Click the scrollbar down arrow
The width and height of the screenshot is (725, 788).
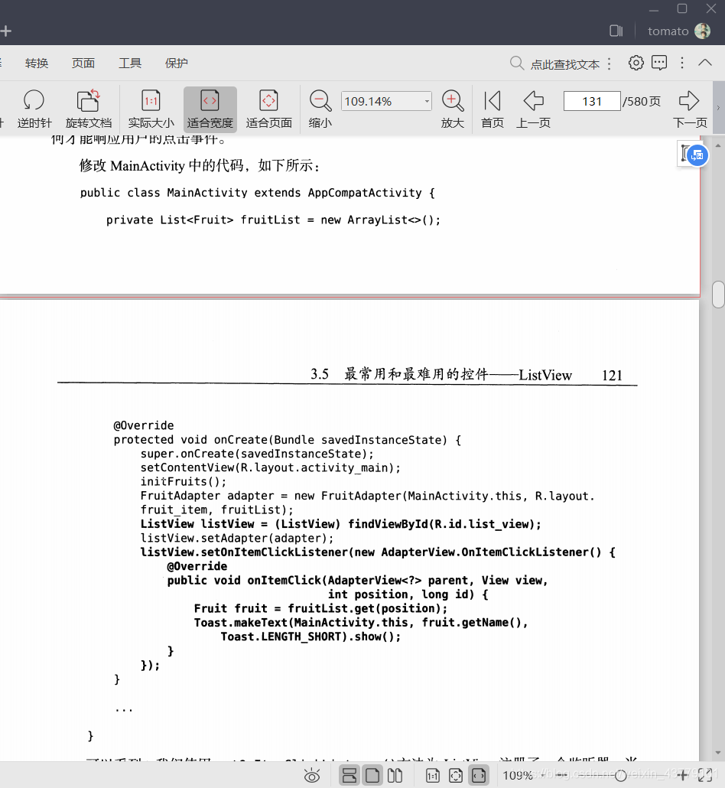[718, 753]
